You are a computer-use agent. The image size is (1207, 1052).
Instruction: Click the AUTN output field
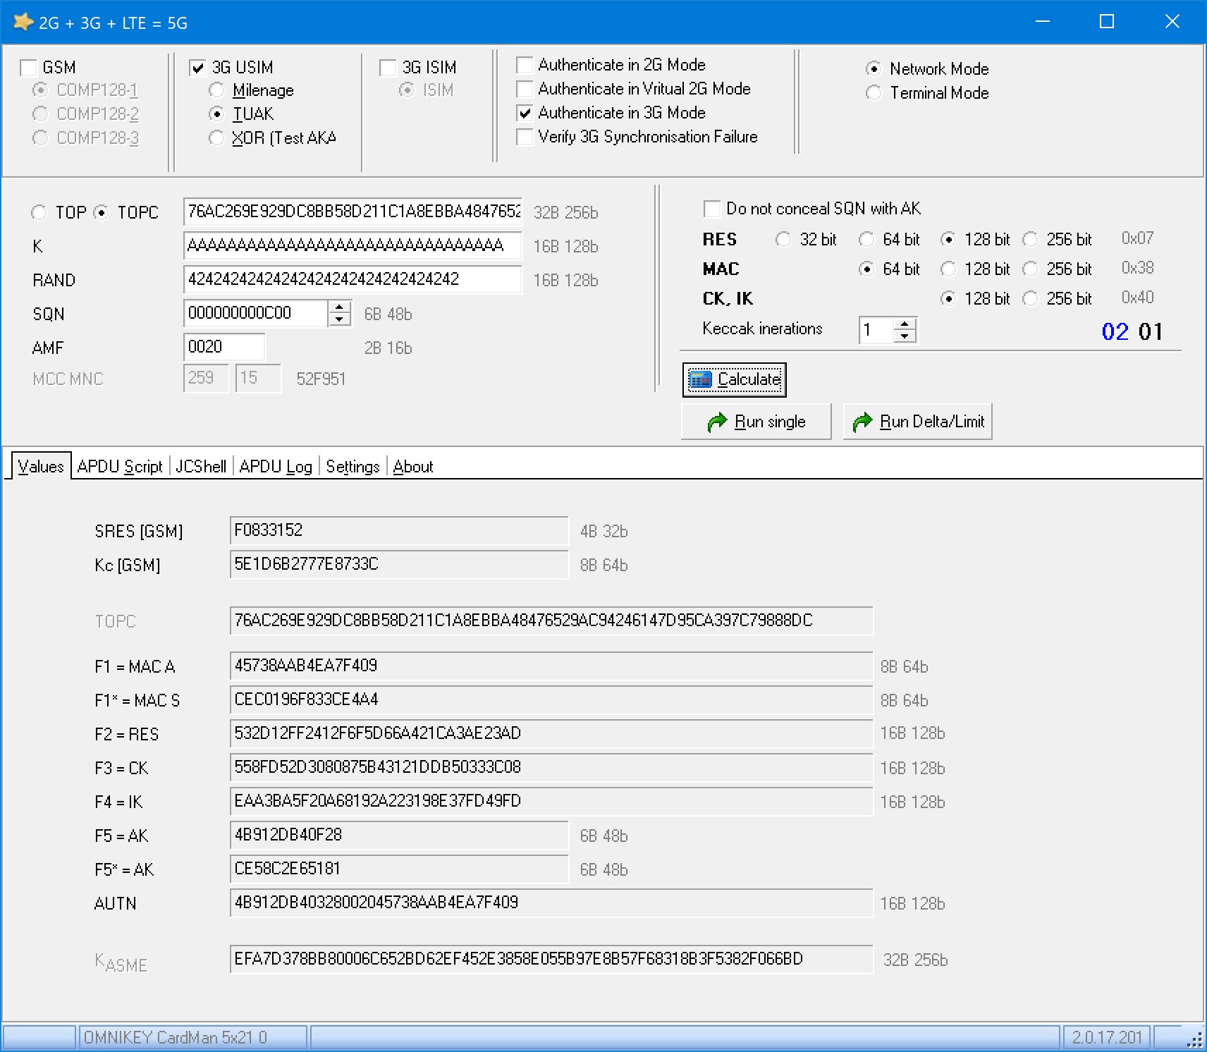[x=551, y=903]
